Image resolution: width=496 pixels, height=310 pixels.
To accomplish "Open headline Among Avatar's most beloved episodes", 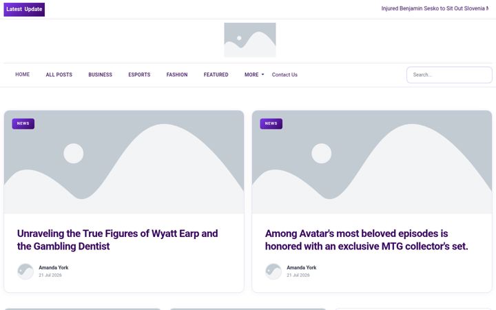I will pyautogui.click(x=366, y=240).
